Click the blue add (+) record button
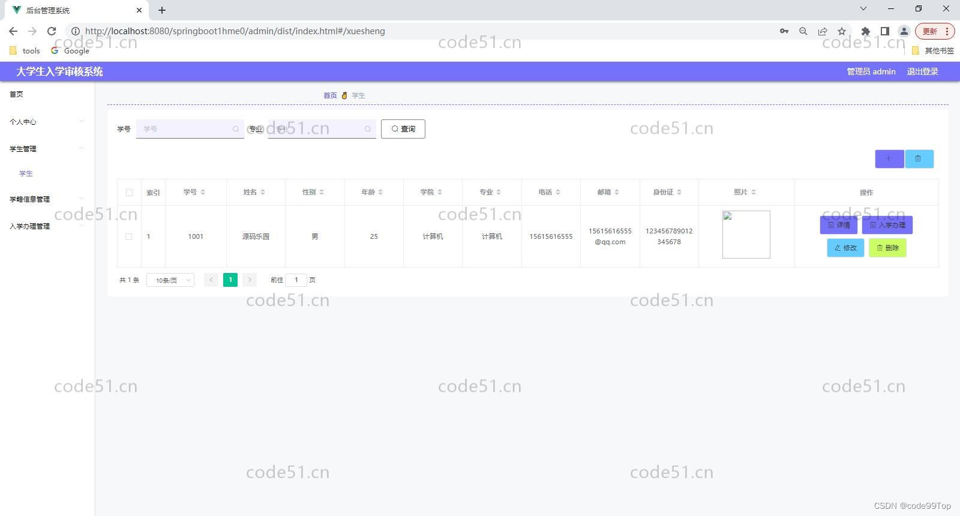Image resolution: width=960 pixels, height=516 pixels. (889, 159)
